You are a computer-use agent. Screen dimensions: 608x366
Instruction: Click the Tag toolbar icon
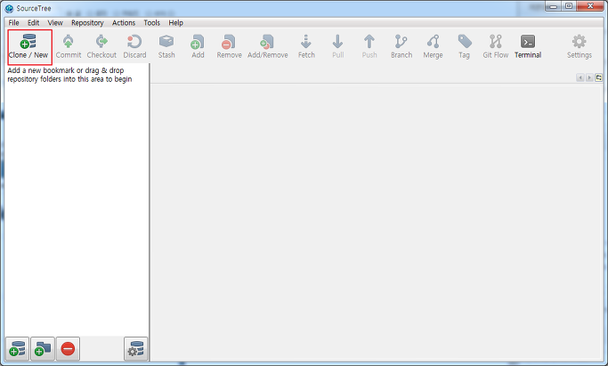coord(464,42)
